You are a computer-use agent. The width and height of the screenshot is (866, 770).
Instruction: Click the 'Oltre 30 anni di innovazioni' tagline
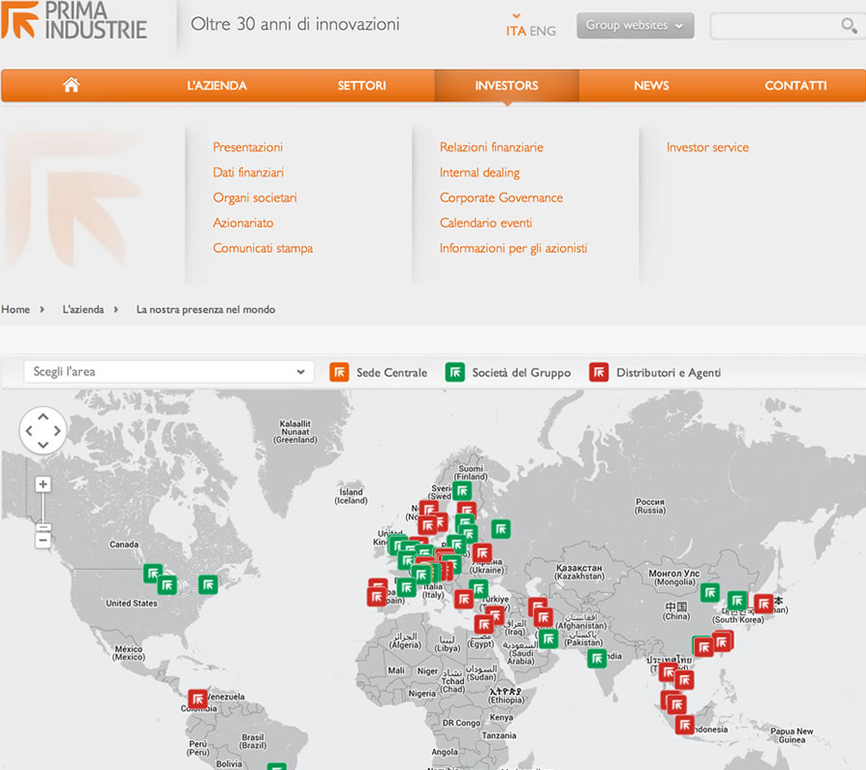click(x=295, y=24)
